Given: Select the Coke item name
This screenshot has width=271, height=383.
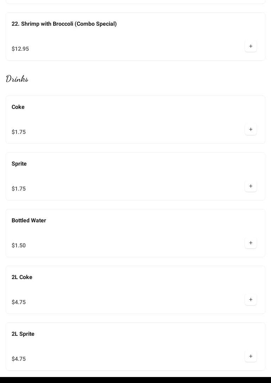Looking at the screenshot, I should coord(18,107).
